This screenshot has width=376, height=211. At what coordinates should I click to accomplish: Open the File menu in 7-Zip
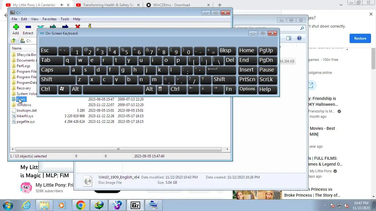14,19
